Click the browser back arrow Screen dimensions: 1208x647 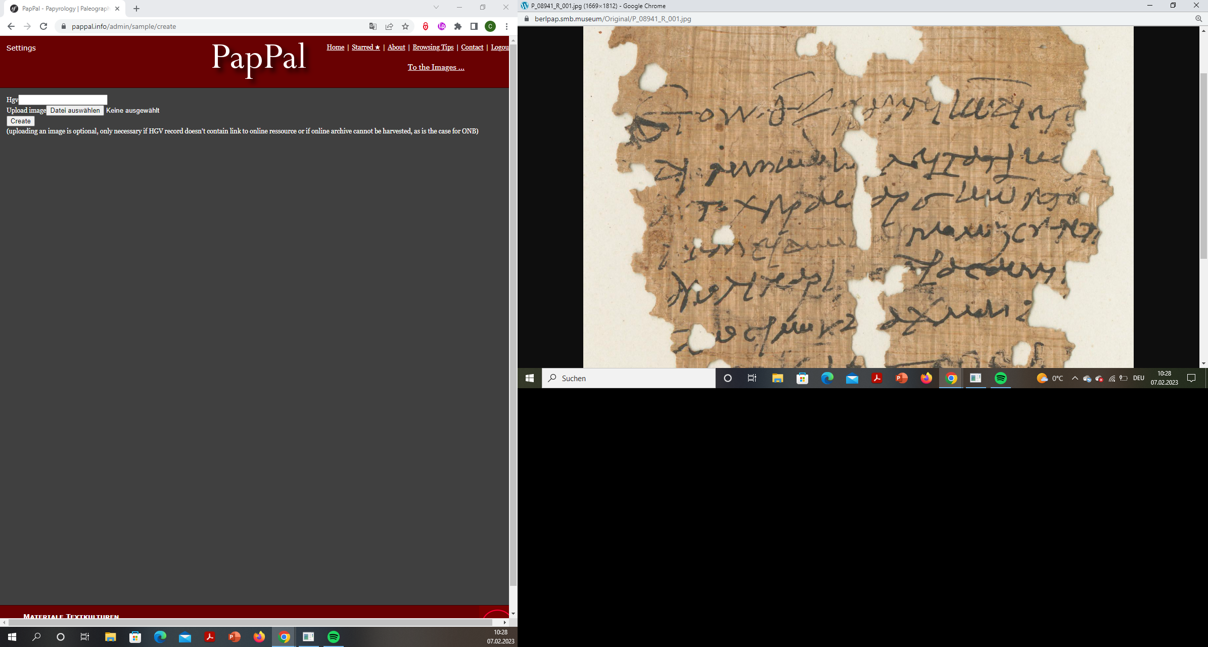click(x=11, y=26)
